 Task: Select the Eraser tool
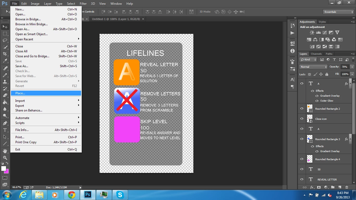5,95
